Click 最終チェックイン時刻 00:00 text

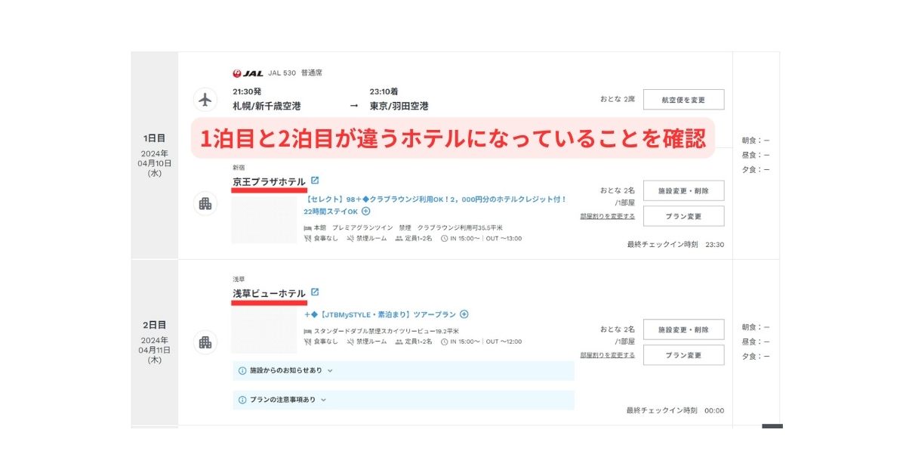676,411
